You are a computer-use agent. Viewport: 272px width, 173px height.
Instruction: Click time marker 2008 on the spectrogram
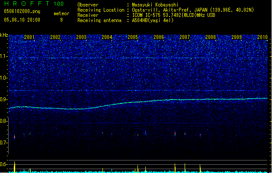[211, 37]
